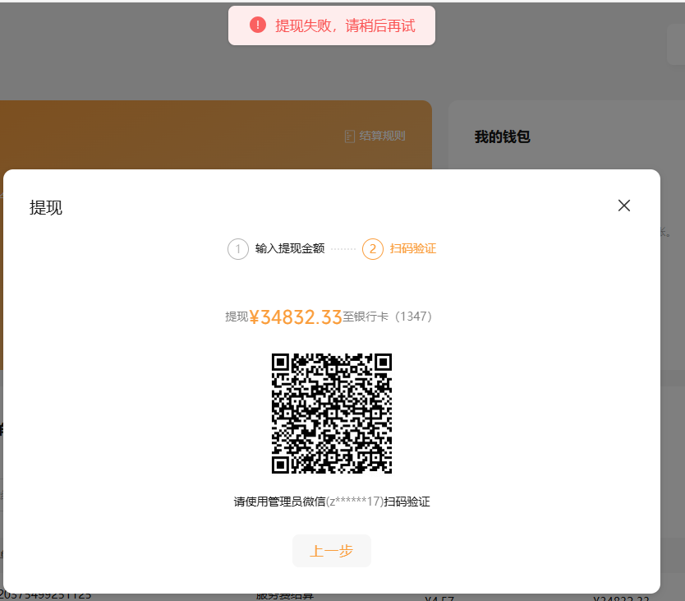The image size is (685, 601).
Task: Open 结算规则 link behind the dialog
Action: [x=375, y=136]
